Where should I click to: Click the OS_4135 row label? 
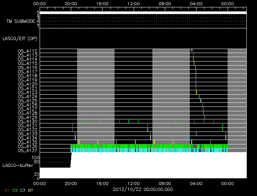(x=28, y=142)
